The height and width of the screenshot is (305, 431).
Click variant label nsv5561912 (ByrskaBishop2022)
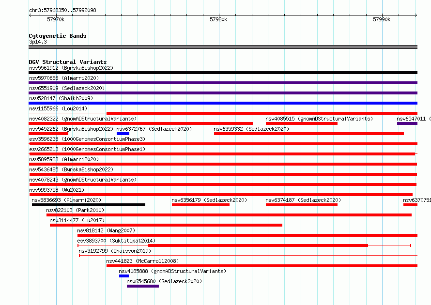(x=71, y=68)
